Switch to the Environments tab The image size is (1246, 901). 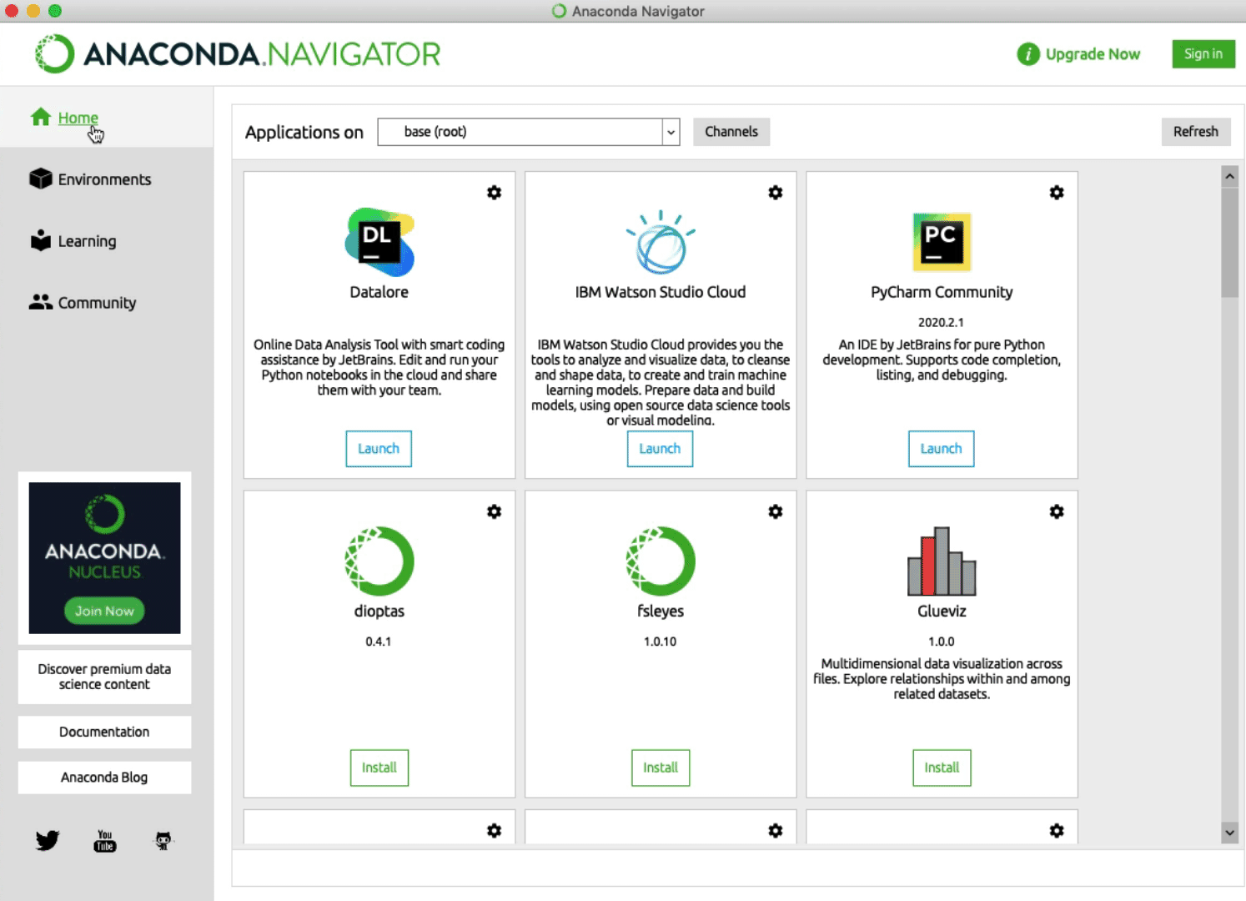(x=104, y=179)
